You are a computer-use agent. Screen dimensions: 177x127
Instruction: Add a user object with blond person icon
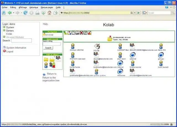point(46,65)
